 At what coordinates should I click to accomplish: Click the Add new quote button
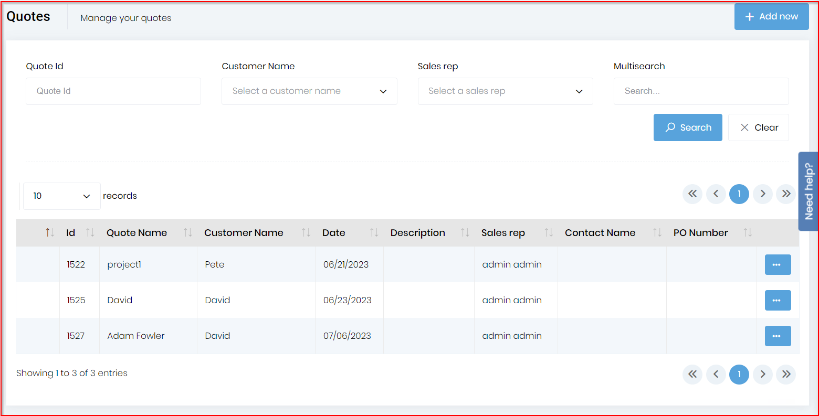click(x=771, y=17)
